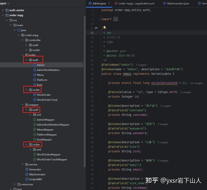The width and height of the screenshot is (207, 190).
Task: Select the Admin class icon in tree
Action: (x=34, y=65)
